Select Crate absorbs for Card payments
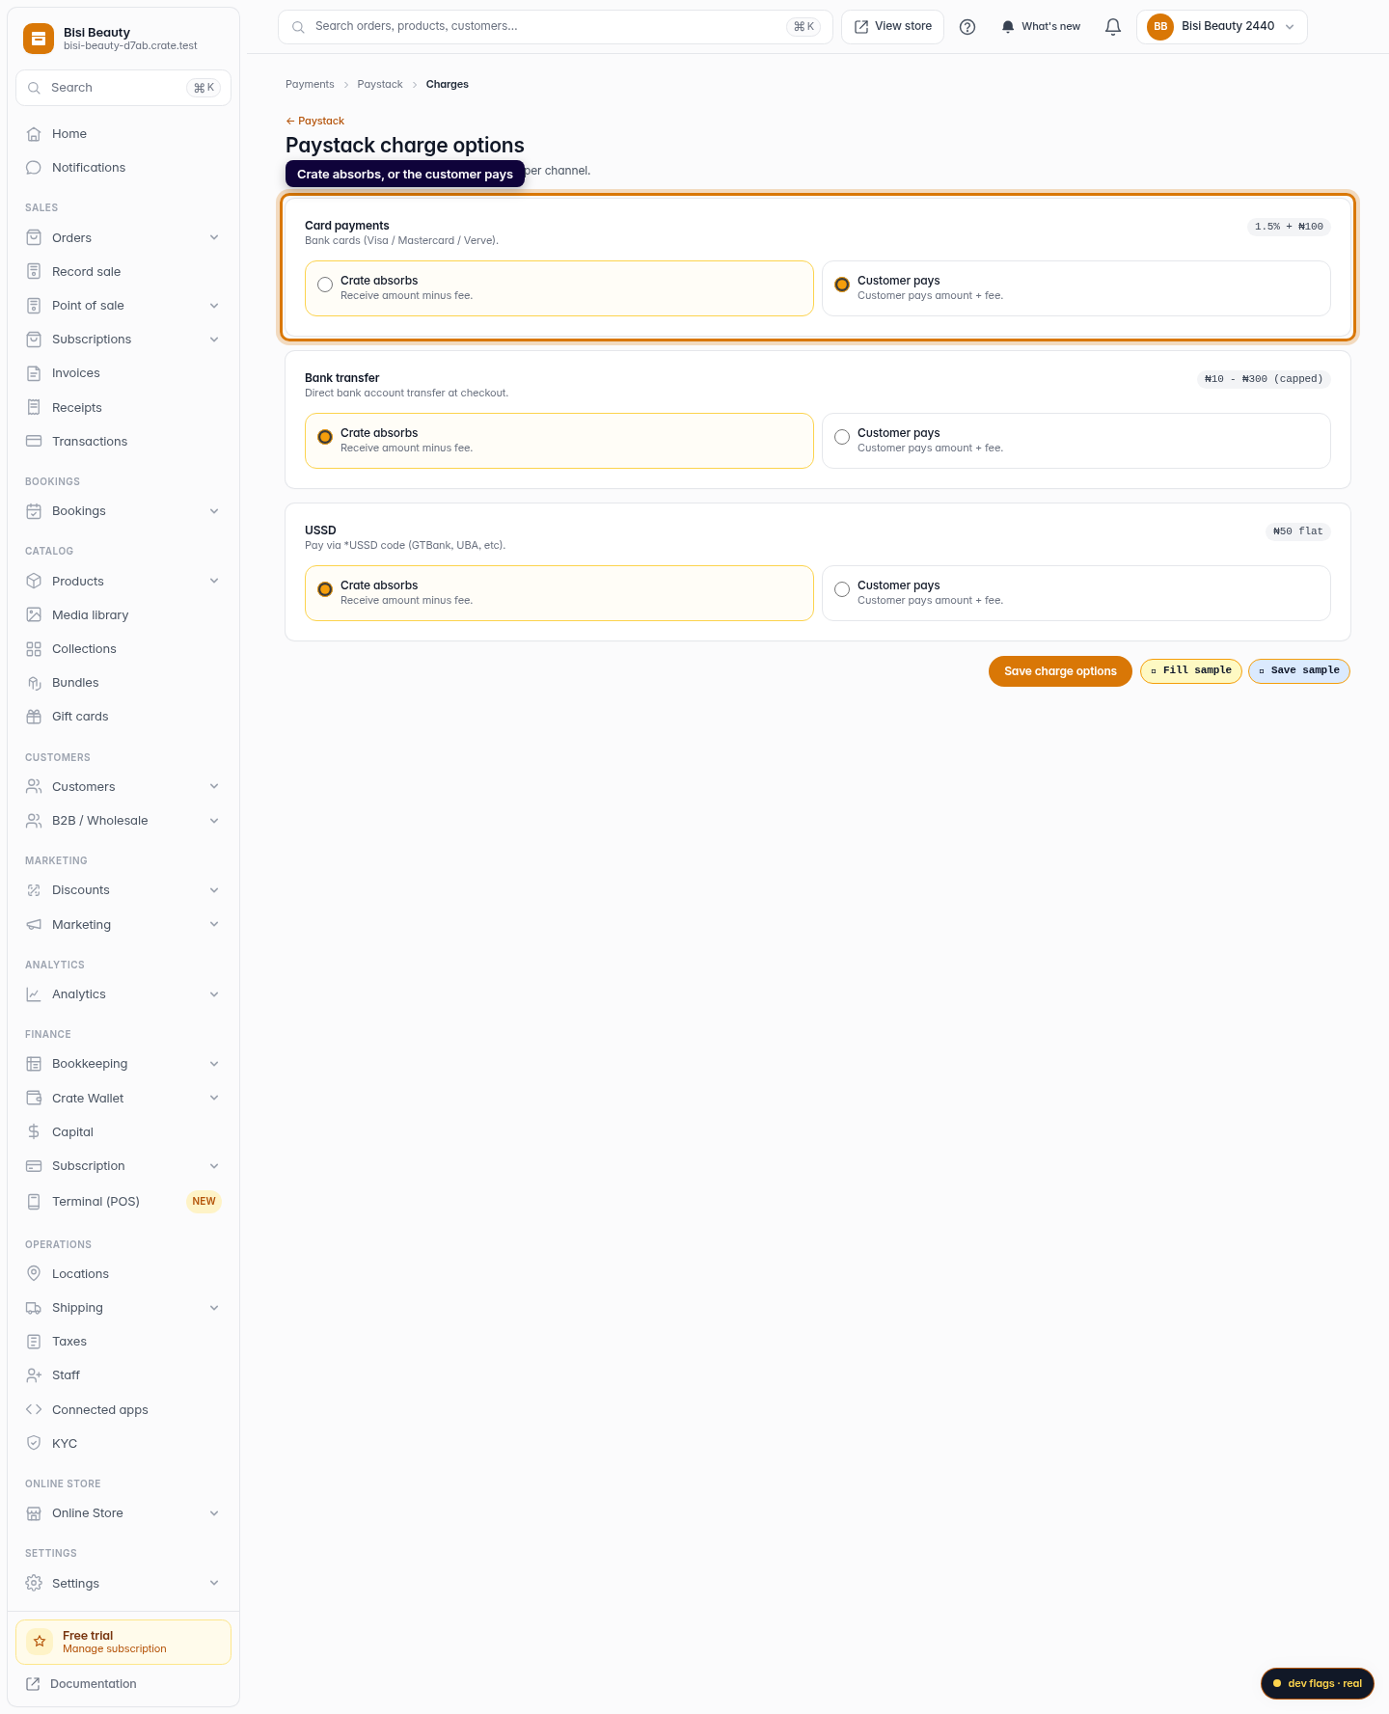1389x1714 pixels. [559, 288]
